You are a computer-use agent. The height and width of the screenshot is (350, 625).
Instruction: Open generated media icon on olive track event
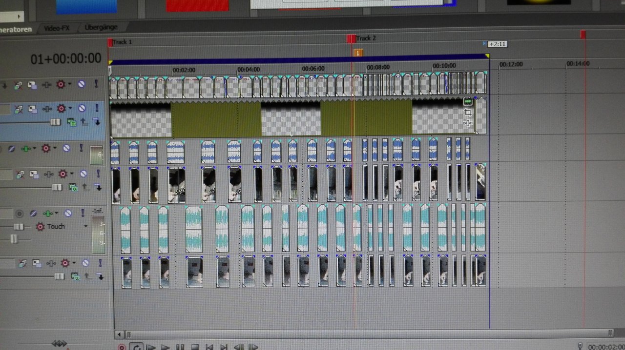(468, 102)
